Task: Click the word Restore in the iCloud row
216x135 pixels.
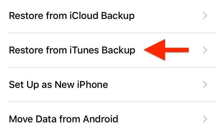Action: (26, 16)
